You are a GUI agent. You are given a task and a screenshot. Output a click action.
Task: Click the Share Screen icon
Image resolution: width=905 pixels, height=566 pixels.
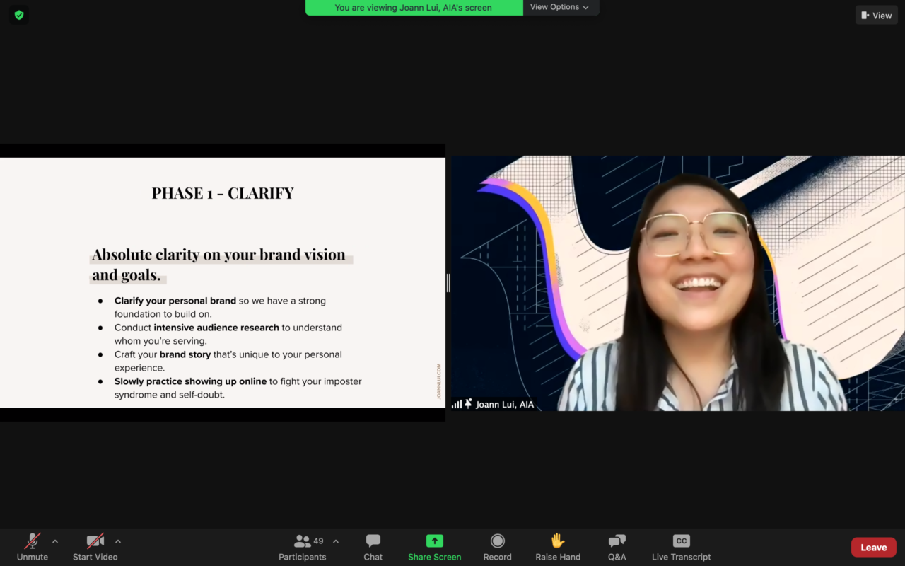[434, 541]
